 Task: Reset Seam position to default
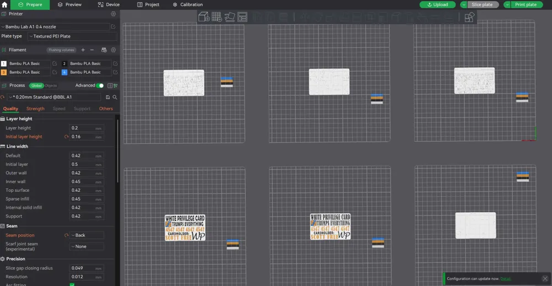click(x=66, y=235)
